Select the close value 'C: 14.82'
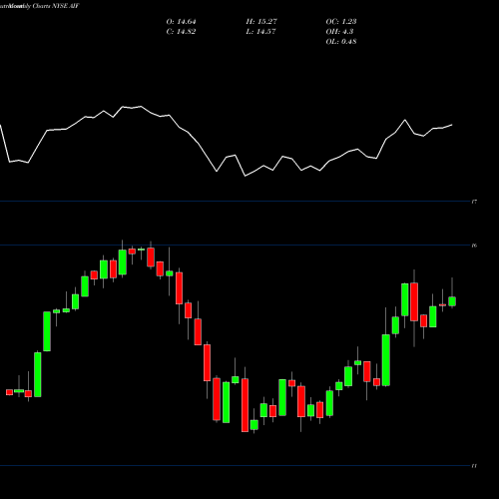This screenshot has height=499, width=499. (181, 32)
